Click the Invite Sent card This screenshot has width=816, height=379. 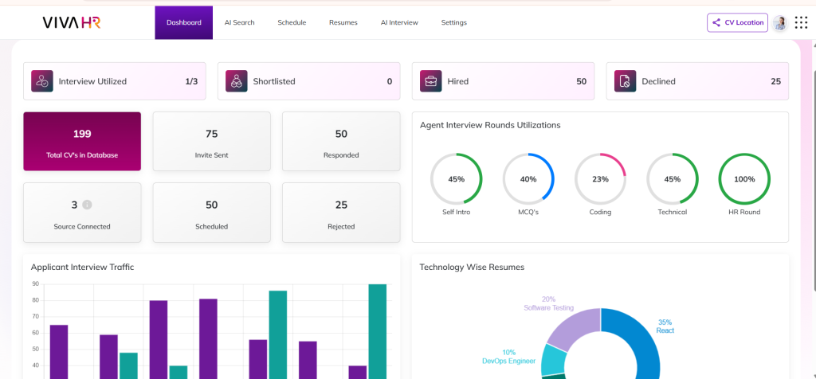pos(211,141)
